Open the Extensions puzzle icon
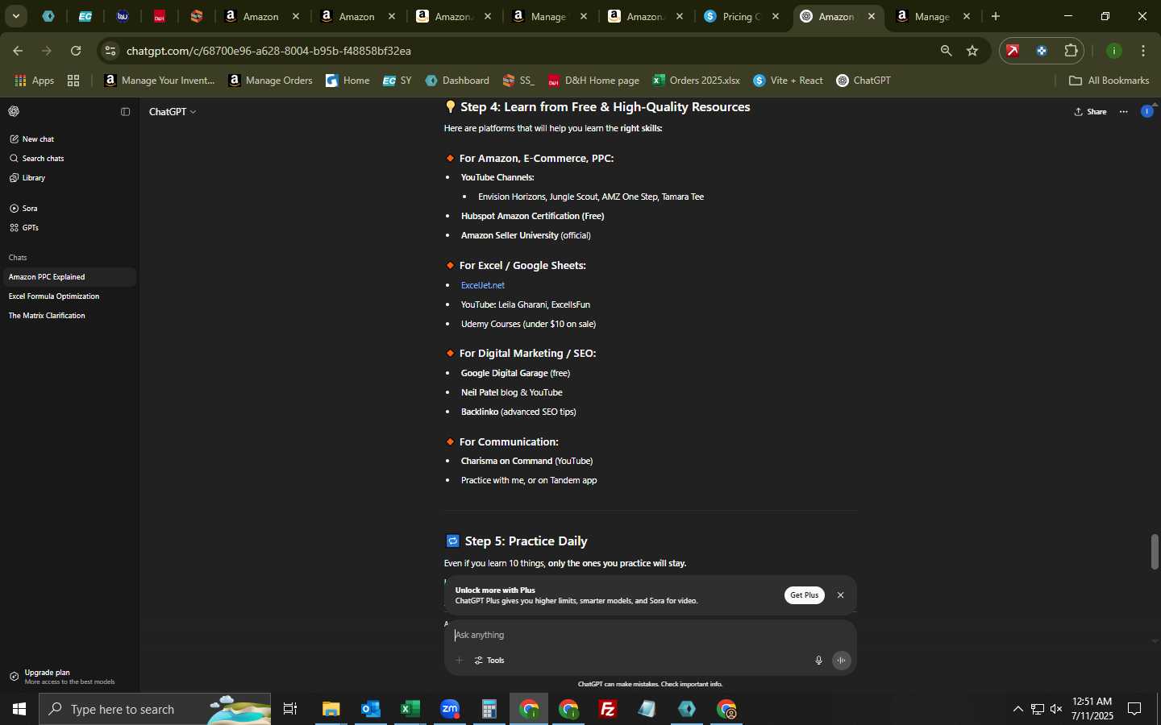The image size is (1161, 725). coord(1071,51)
